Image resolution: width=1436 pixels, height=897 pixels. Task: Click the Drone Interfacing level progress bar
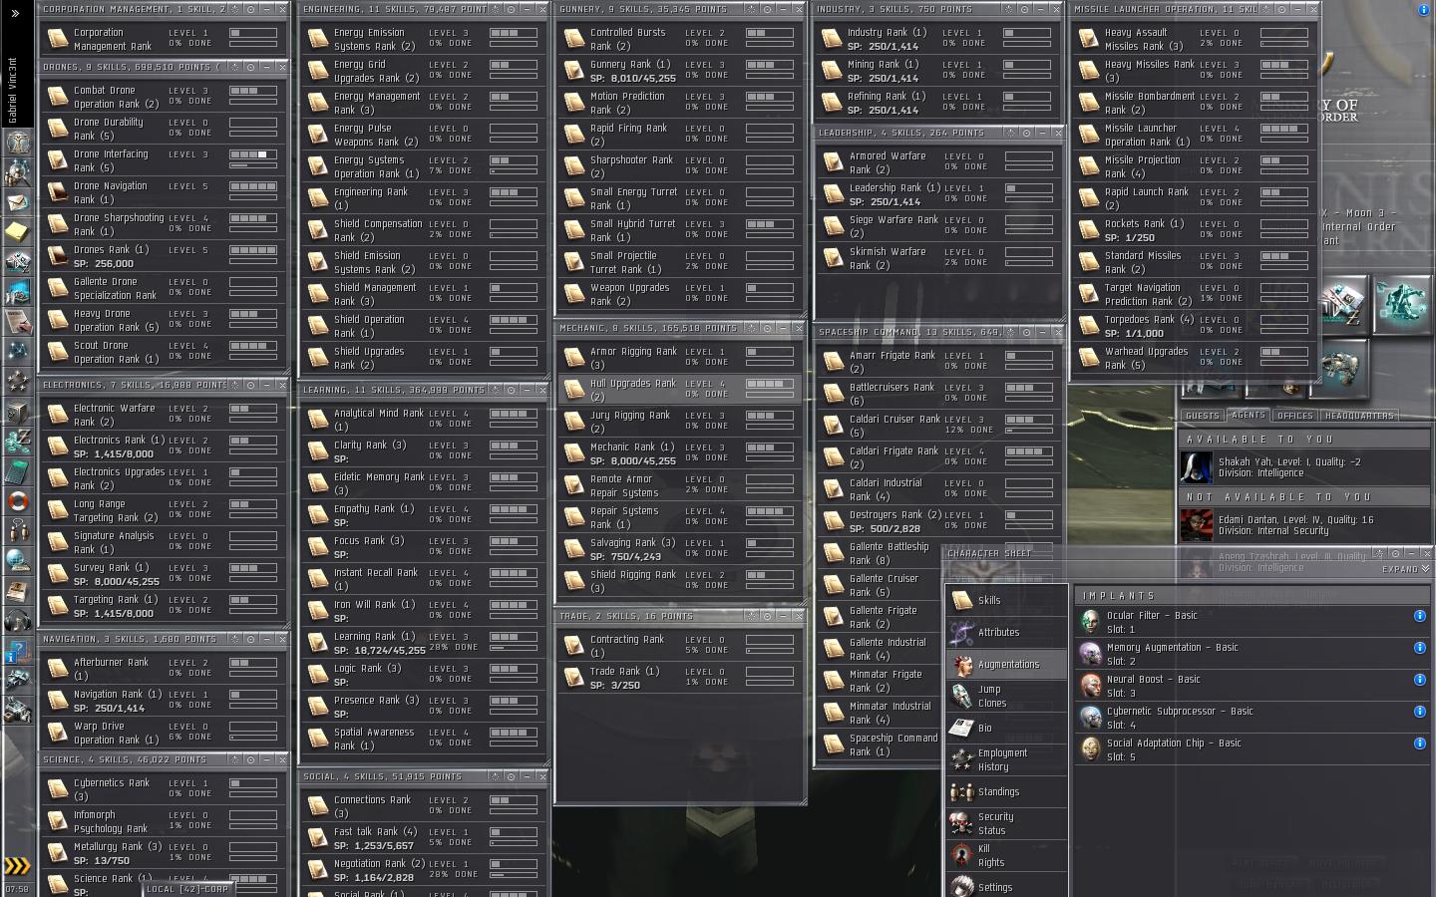click(x=253, y=154)
